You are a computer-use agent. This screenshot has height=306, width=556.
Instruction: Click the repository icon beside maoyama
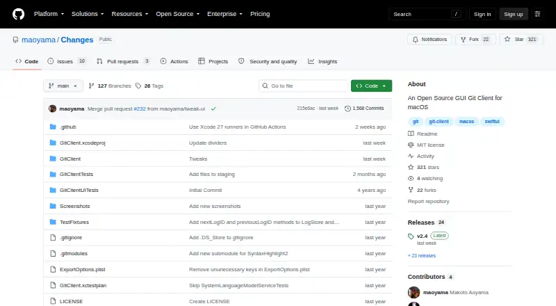click(15, 40)
